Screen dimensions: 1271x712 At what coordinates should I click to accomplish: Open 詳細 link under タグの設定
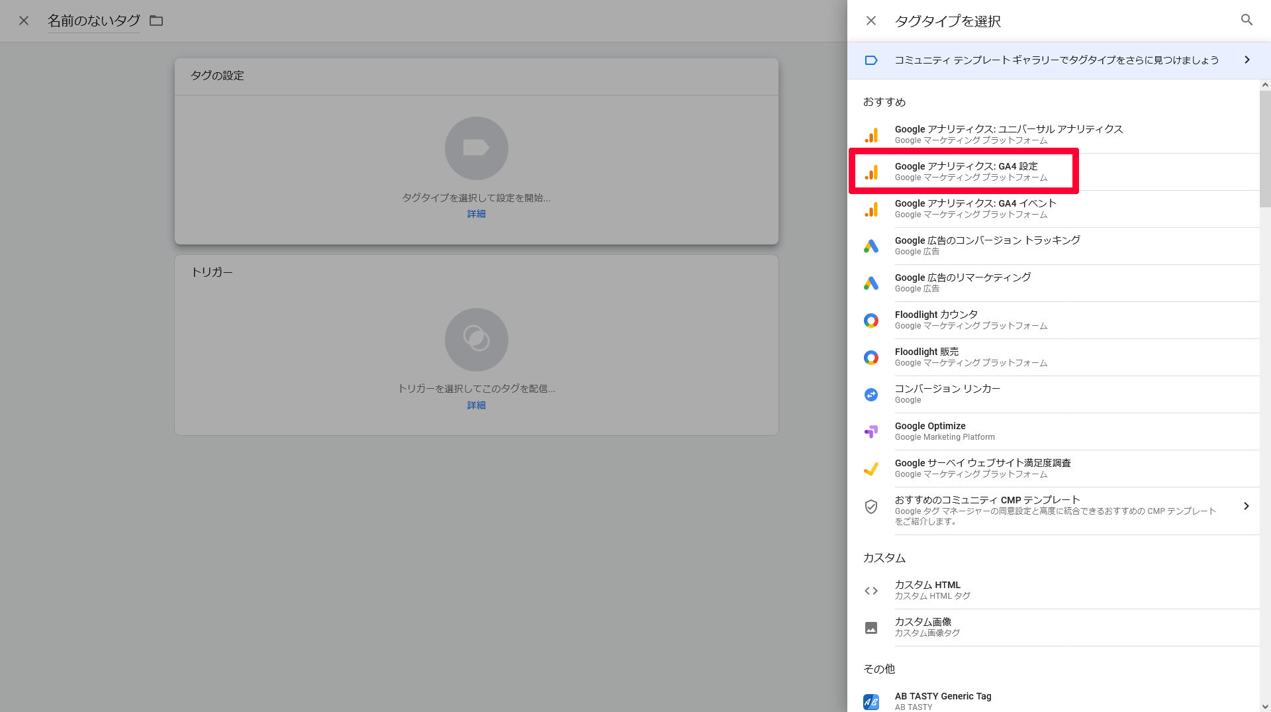pyautogui.click(x=477, y=214)
